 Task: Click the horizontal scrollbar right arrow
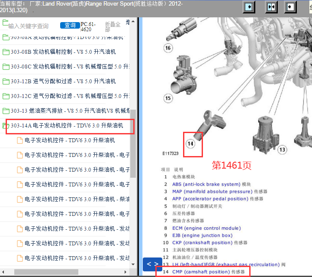(125, 272)
